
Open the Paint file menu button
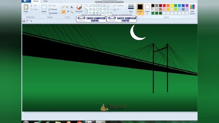tap(26, 1)
